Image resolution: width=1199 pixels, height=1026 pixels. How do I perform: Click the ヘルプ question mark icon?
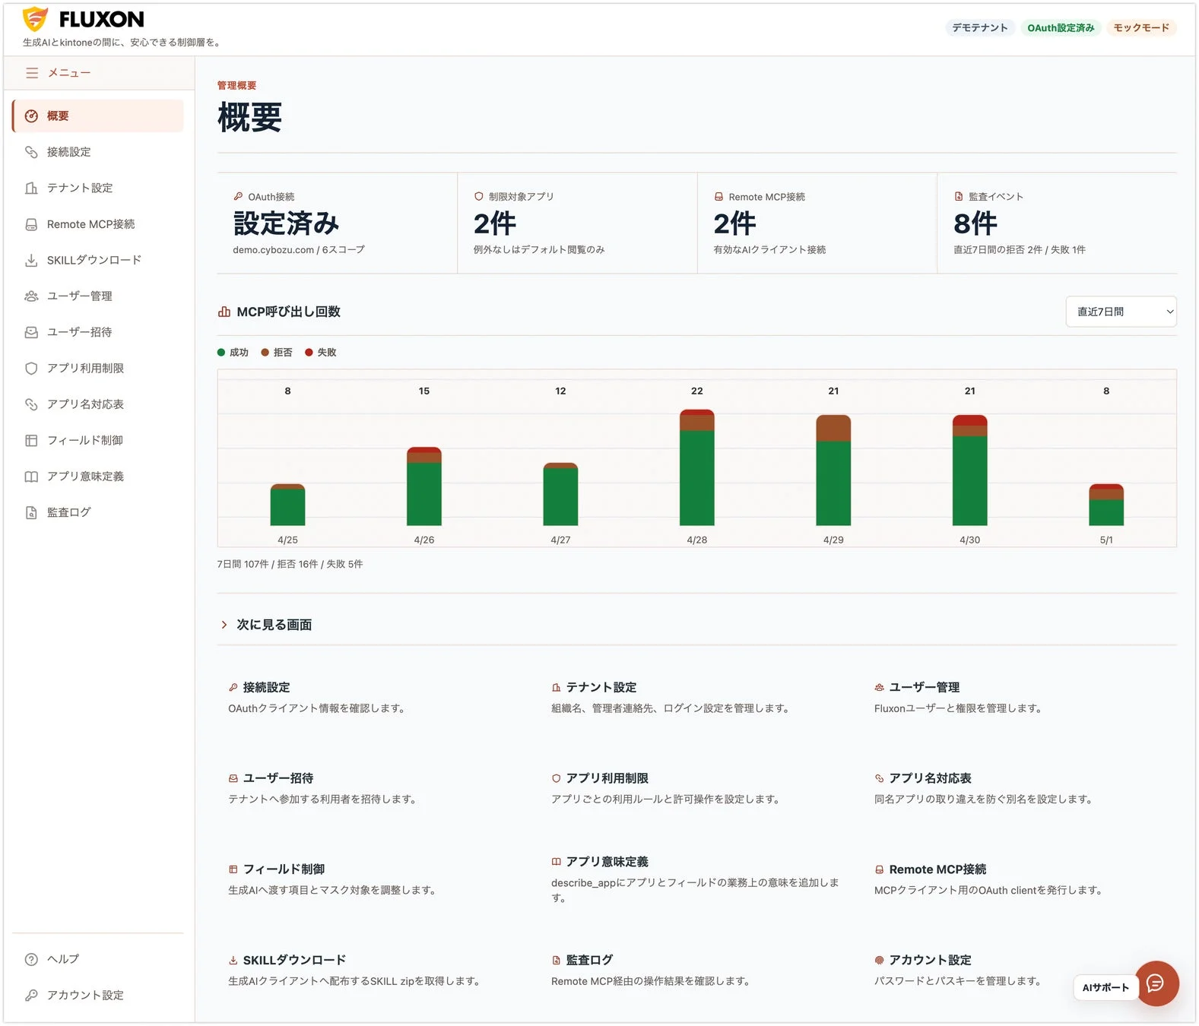click(x=31, y=959)
